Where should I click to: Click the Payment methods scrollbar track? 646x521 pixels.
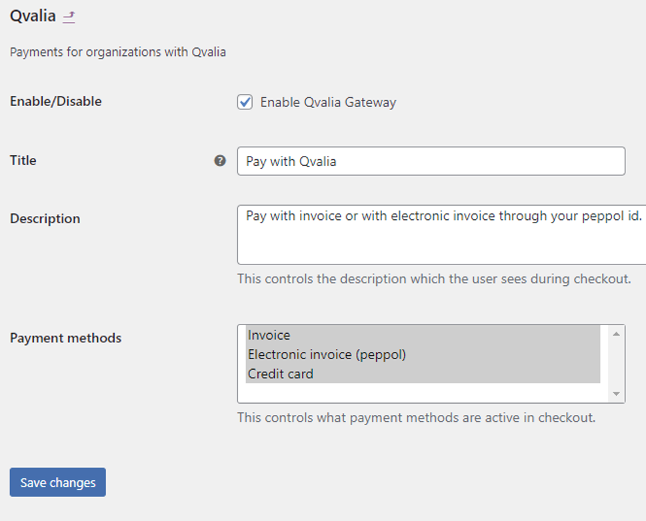point(616,364)
